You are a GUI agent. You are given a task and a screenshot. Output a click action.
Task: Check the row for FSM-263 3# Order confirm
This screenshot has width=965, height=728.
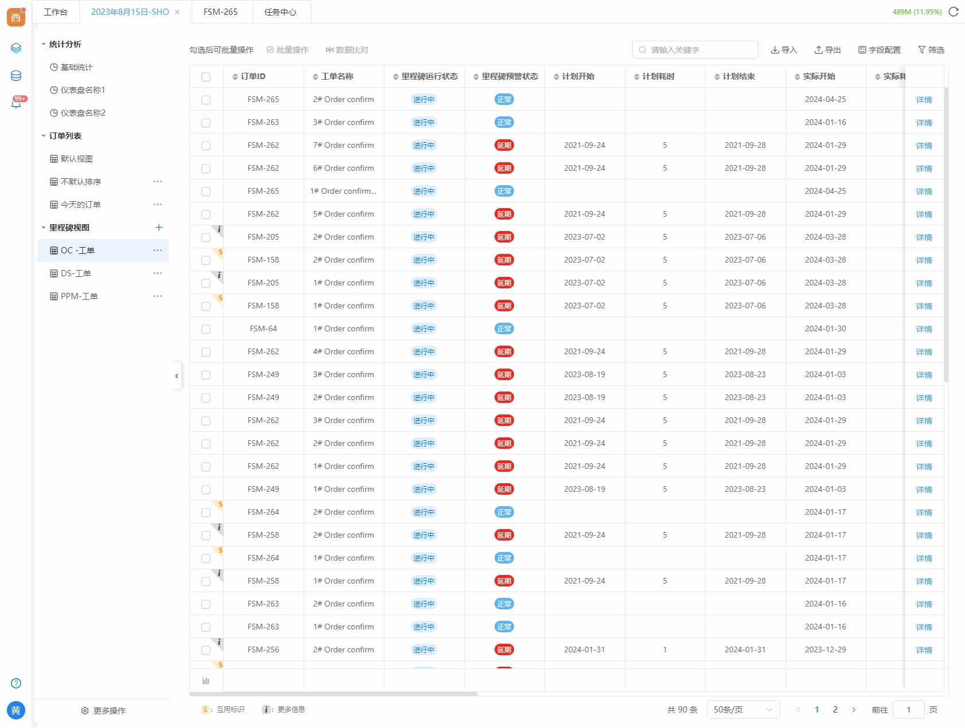point(206,123)
